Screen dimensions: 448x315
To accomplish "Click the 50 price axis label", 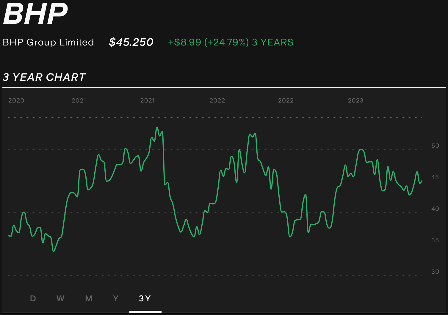I will point(435,146).
